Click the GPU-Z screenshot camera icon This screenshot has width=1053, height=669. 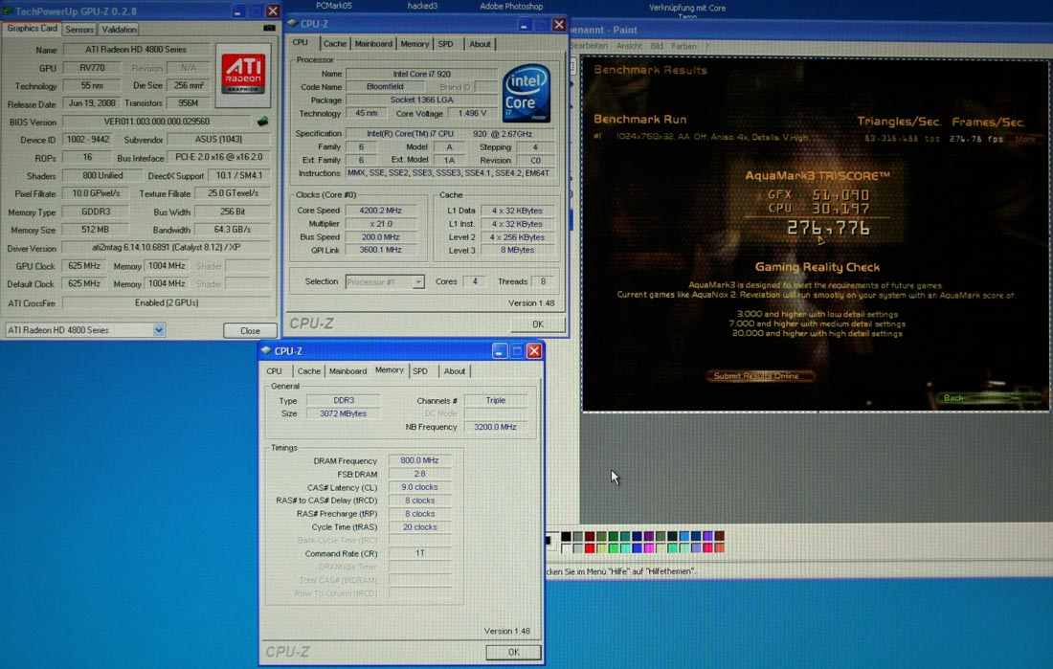(269, 28)
